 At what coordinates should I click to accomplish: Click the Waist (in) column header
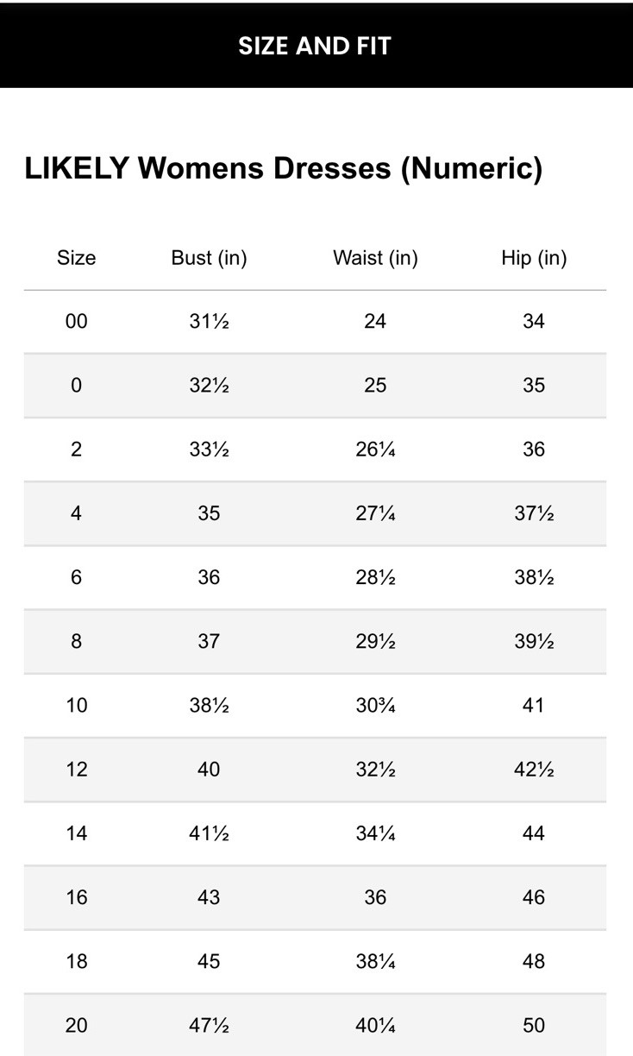click(375, 258)
